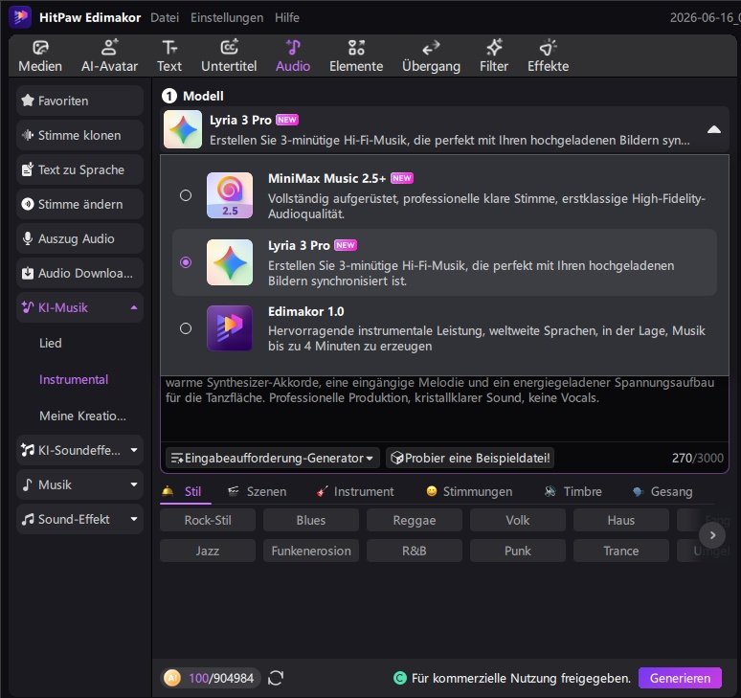This screenshot has height=698, width=741.
Task: Select the MiniMax Music 2.5+ radio button
Action: click(x=186, y=195)
